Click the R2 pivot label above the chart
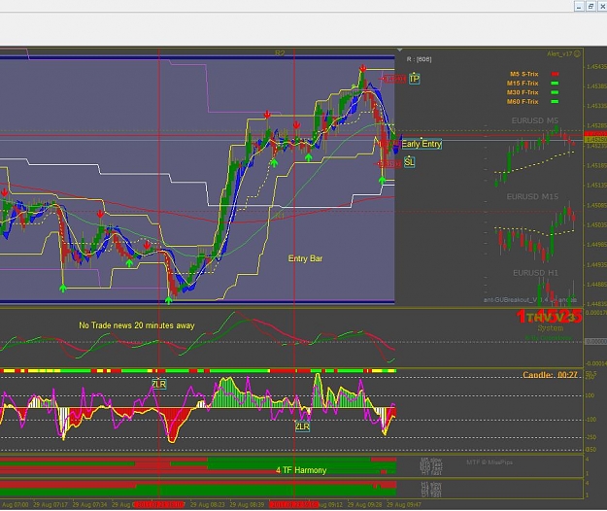 click(x=280, y=53)
